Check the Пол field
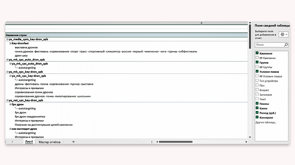The width and height of the screenshot is (295, 165). [257, 85]
